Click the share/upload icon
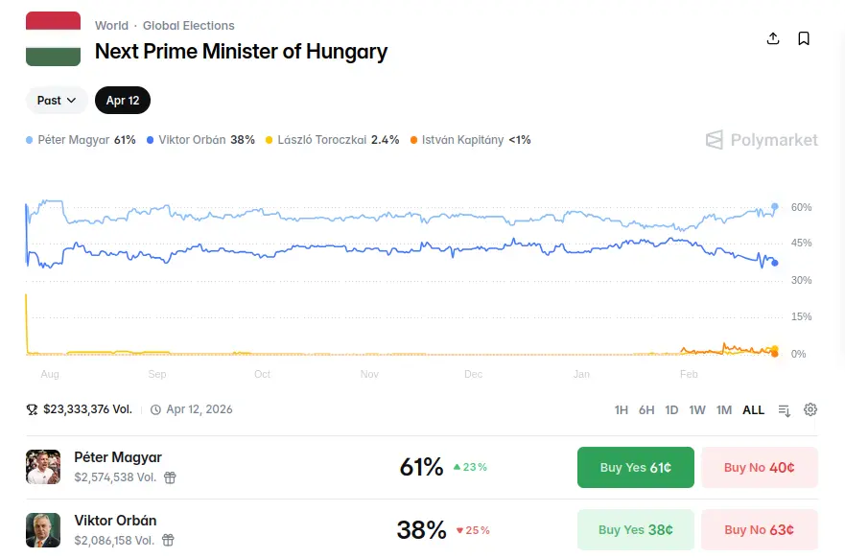 773,38
